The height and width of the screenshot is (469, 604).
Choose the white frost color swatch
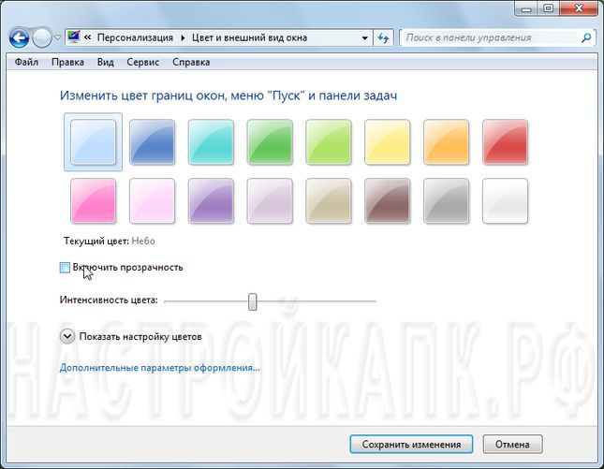(505, 201)
